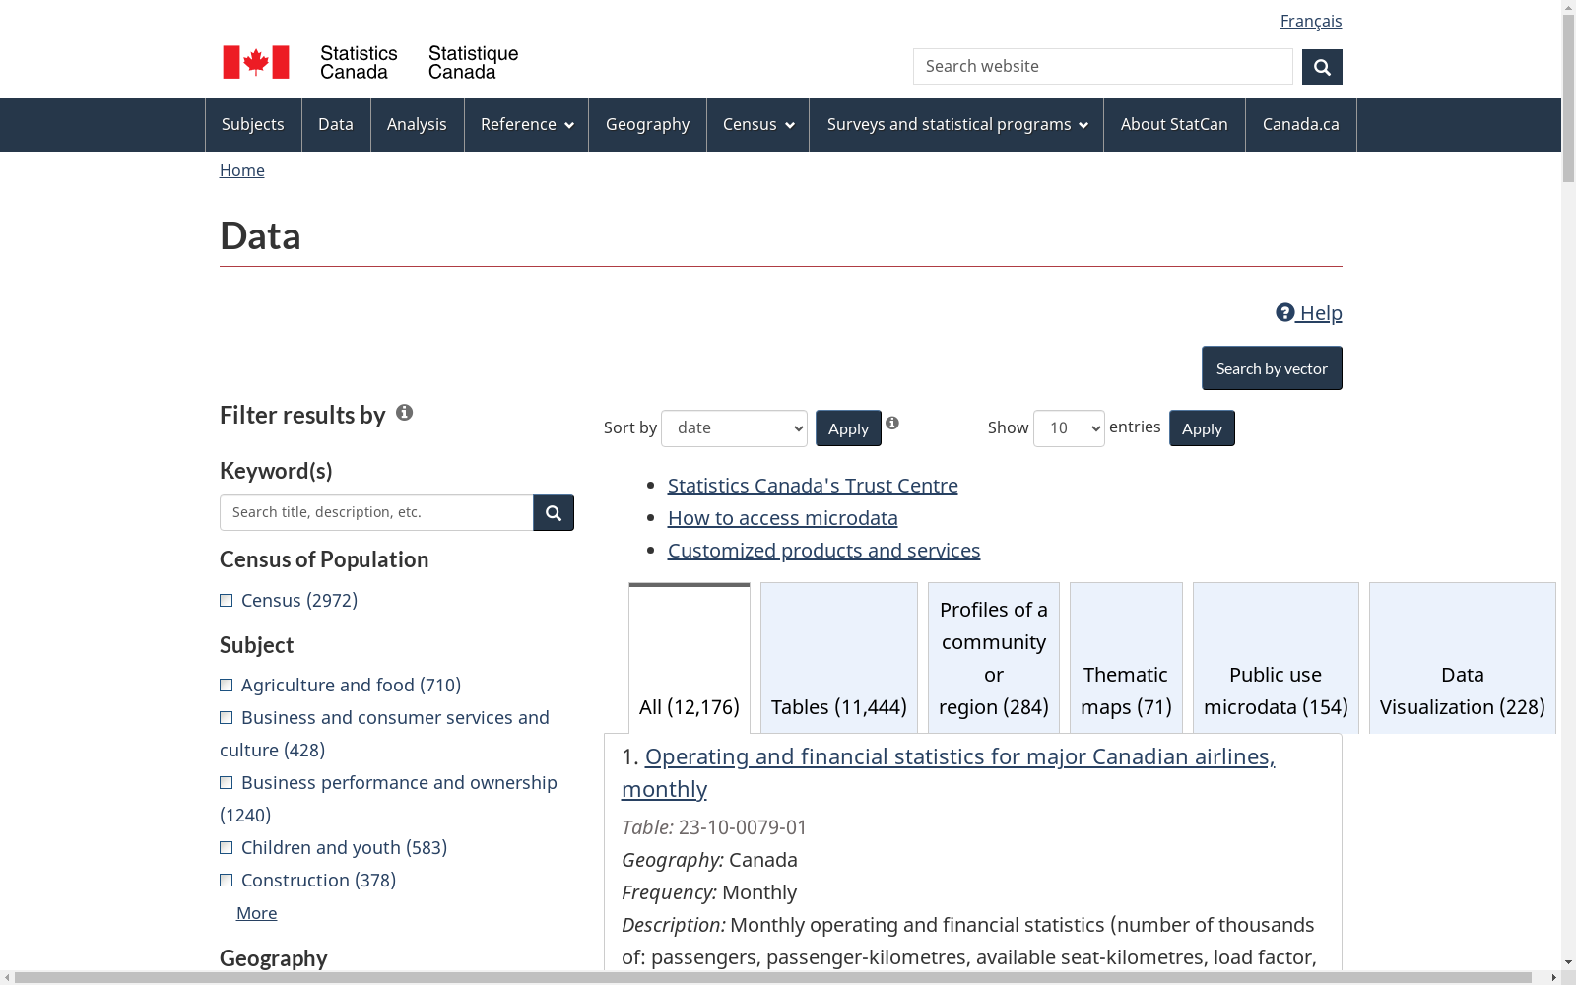
Task: Click the scroll down arrow of the vertical scrollbar
Action: 1568,962
